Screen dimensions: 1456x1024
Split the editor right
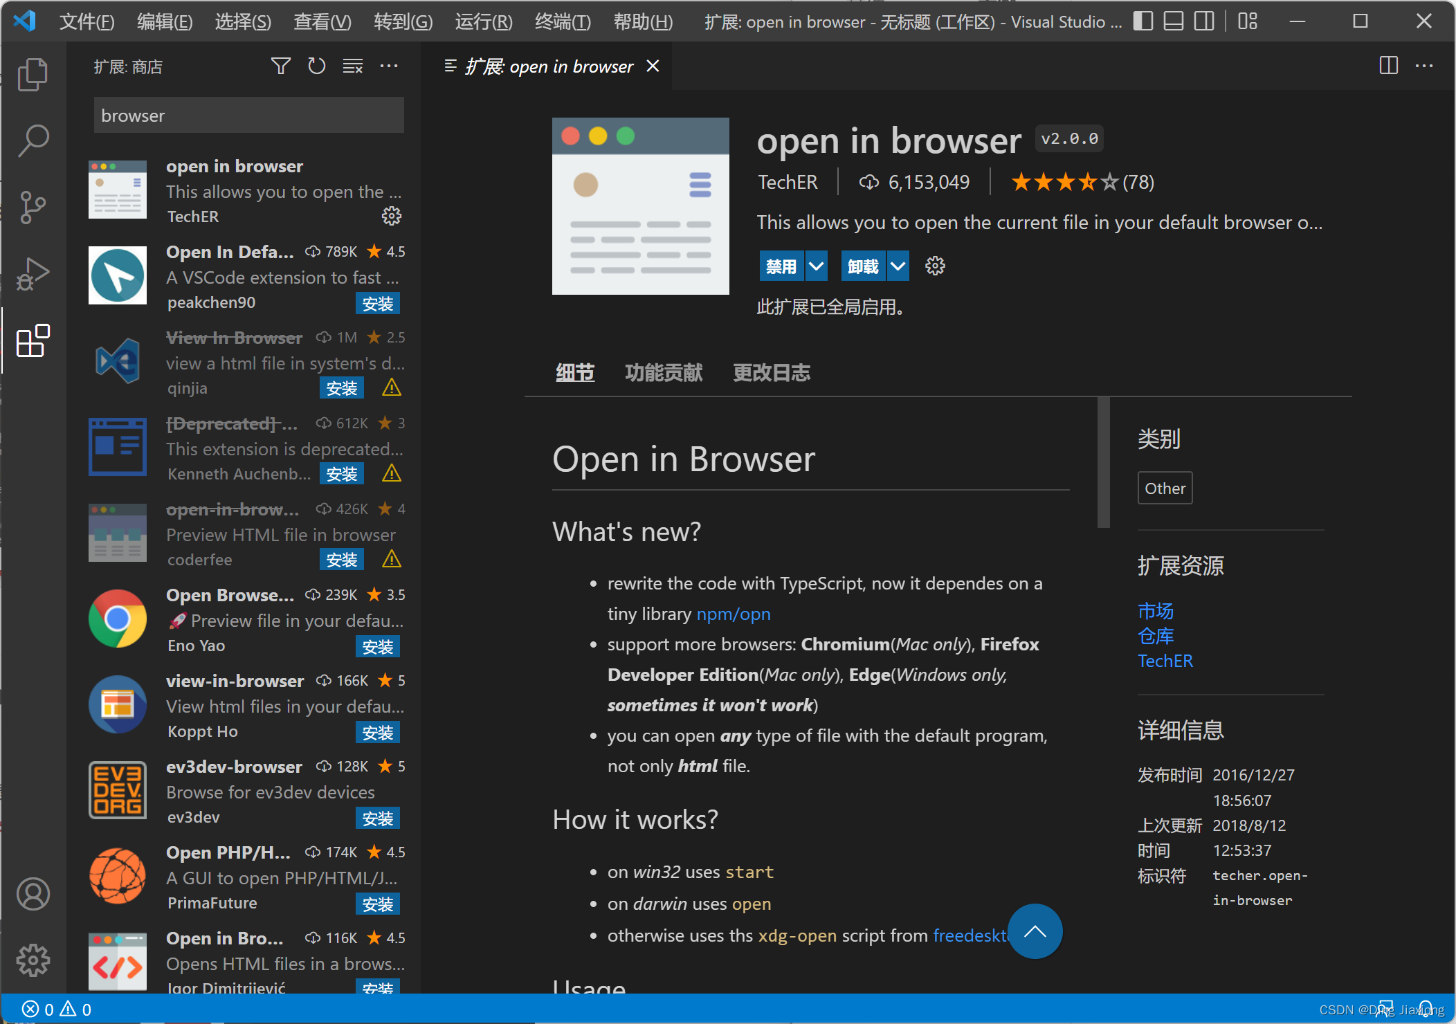pyautogui.click(x=1388, y=66)
